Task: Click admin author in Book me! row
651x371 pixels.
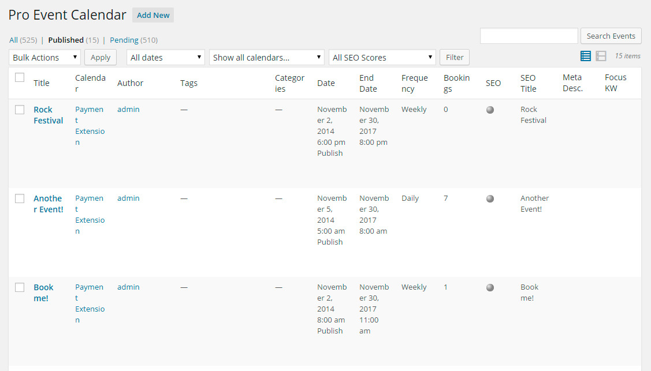Action: click(128, 287)
